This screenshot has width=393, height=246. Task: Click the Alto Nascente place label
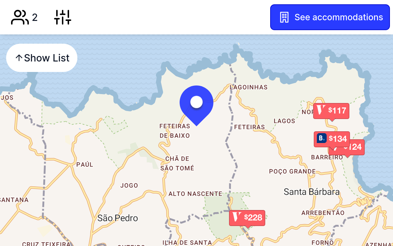(195, 194)
